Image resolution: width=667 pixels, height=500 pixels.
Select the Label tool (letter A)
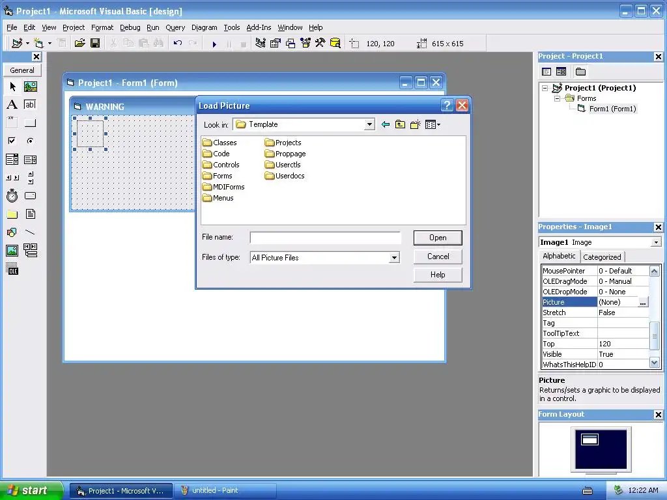tap(12, 105)
